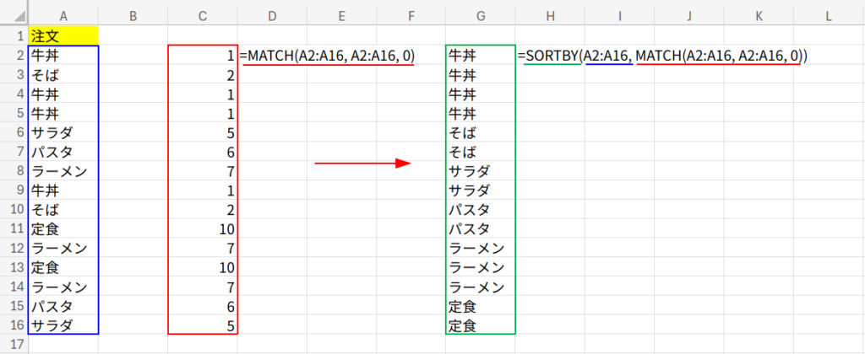Select the row 16 header
This screenshot has width=865, height=354.
(x=14, y=324)
